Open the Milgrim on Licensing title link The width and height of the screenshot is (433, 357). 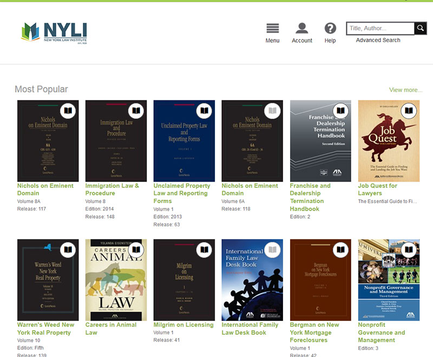[183, 325]
